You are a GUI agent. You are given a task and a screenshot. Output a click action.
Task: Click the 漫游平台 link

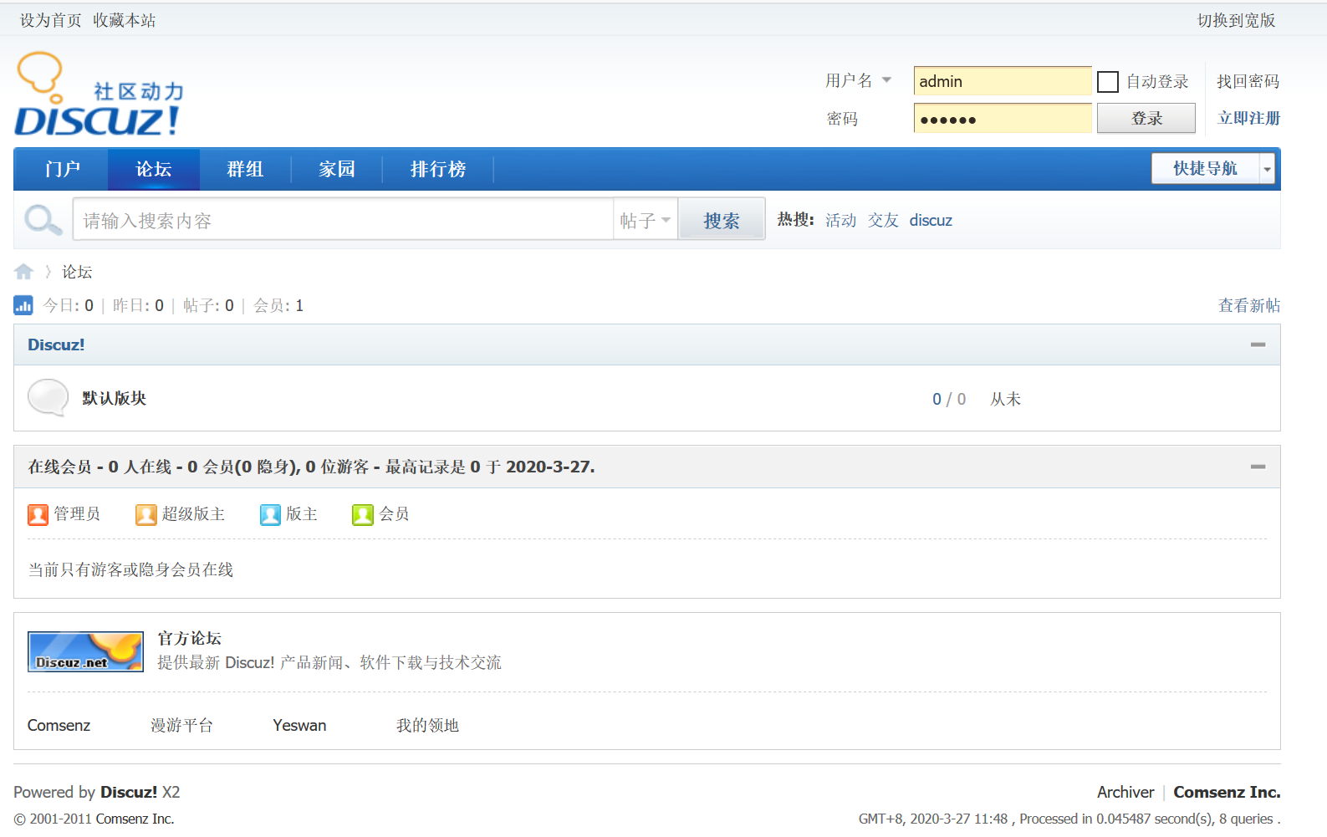[x=181, y=725]
